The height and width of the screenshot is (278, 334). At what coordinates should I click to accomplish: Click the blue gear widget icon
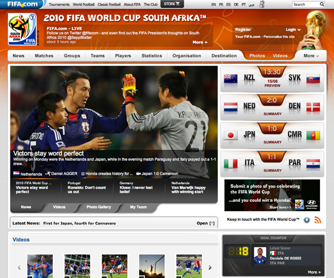306,220
